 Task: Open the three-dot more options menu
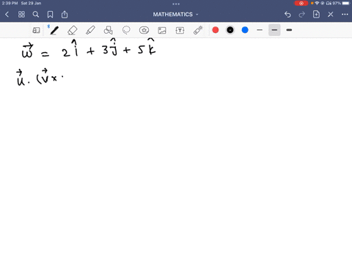(x=345, y=15)
